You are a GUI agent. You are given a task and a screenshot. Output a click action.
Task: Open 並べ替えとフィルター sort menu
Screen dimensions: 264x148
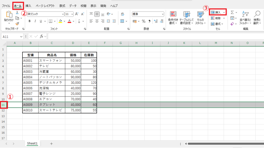(245, 18)
